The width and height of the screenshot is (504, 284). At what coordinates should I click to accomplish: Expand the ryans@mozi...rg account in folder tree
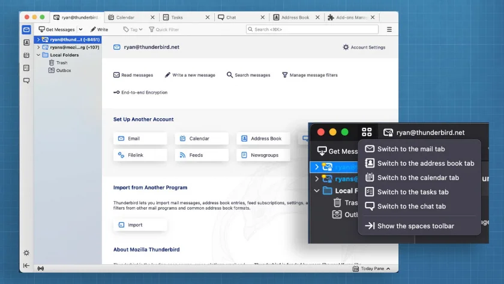38,47
